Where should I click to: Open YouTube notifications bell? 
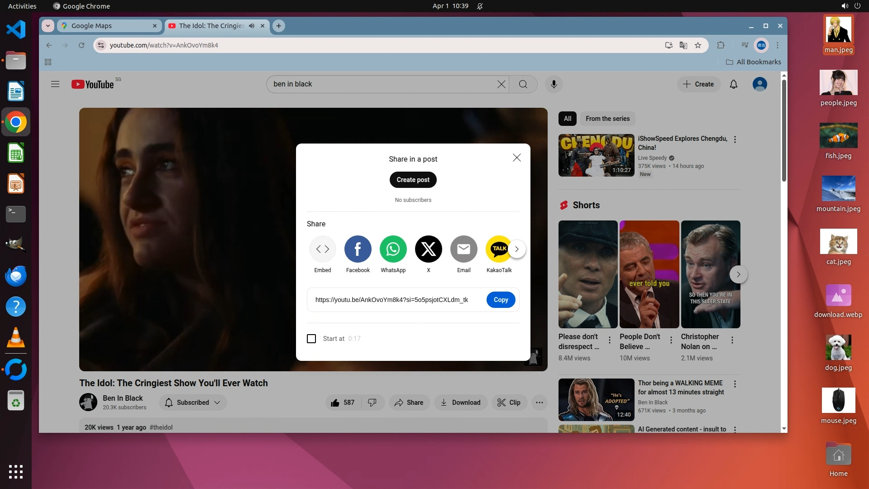pos(733,84)
